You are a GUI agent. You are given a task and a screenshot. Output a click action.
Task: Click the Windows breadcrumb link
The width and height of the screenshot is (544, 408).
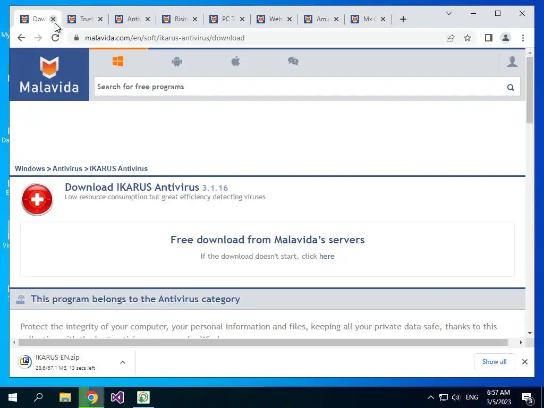coord(30,168)
